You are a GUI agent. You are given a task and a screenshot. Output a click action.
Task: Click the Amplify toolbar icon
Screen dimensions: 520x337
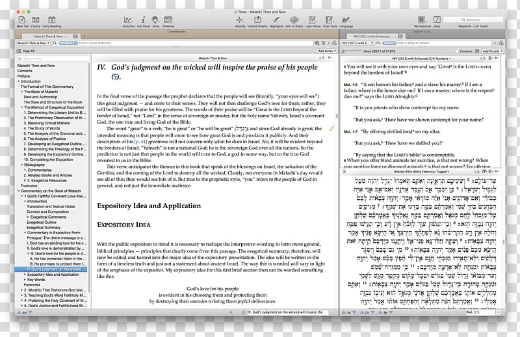[x=240, y=21]
